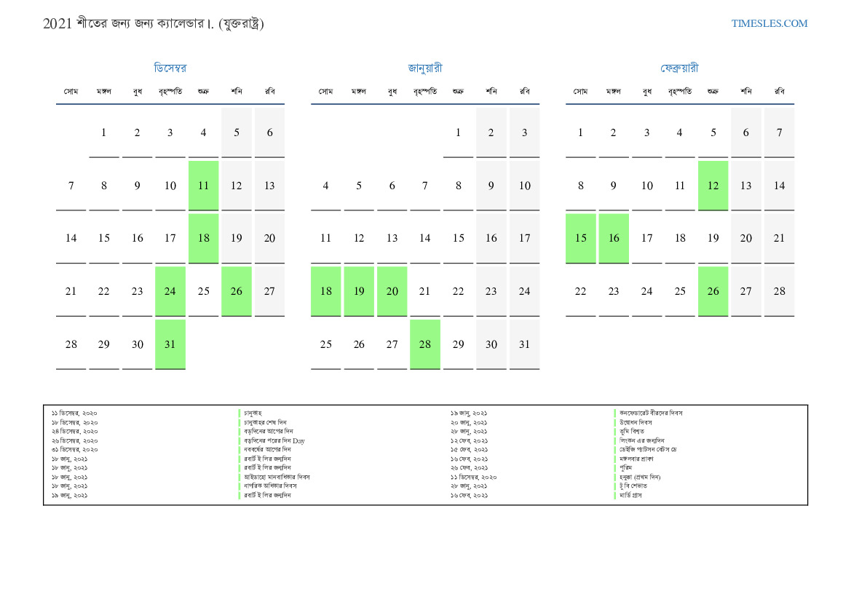The image size is (851, 602).
Task: Click the জানুয়ারী month heading
Action: (425, 68)
